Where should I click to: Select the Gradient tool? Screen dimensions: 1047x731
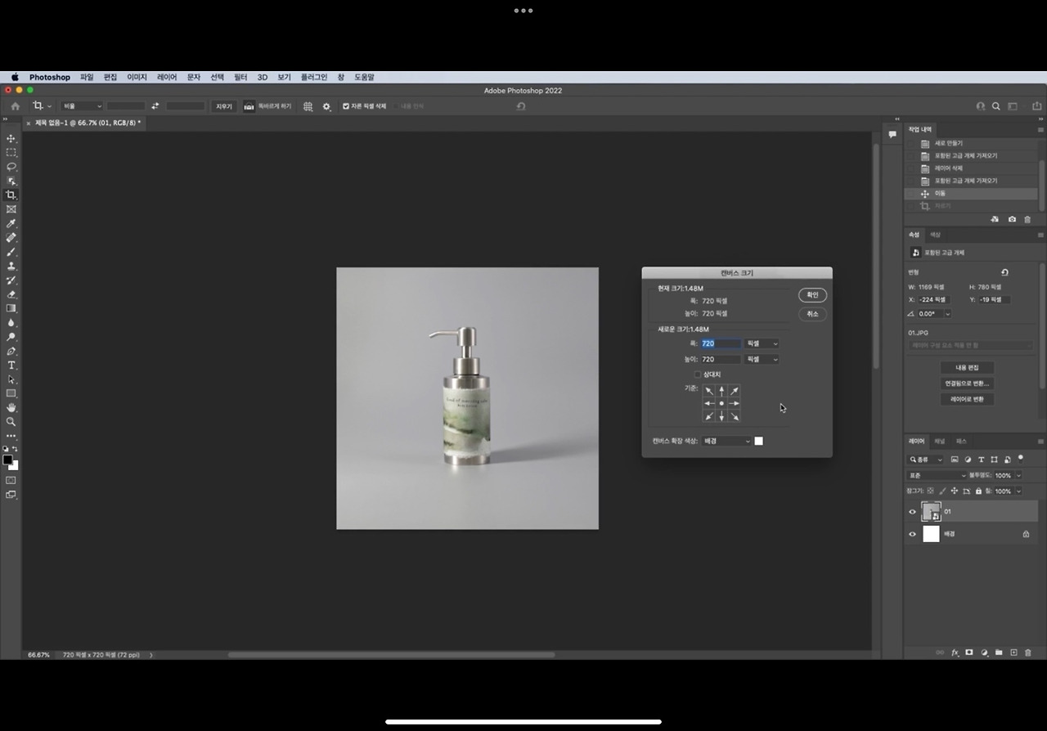click(11, 308)
